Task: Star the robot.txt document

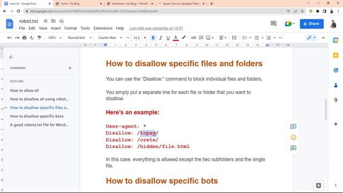Action: click(x=45, y=21)
